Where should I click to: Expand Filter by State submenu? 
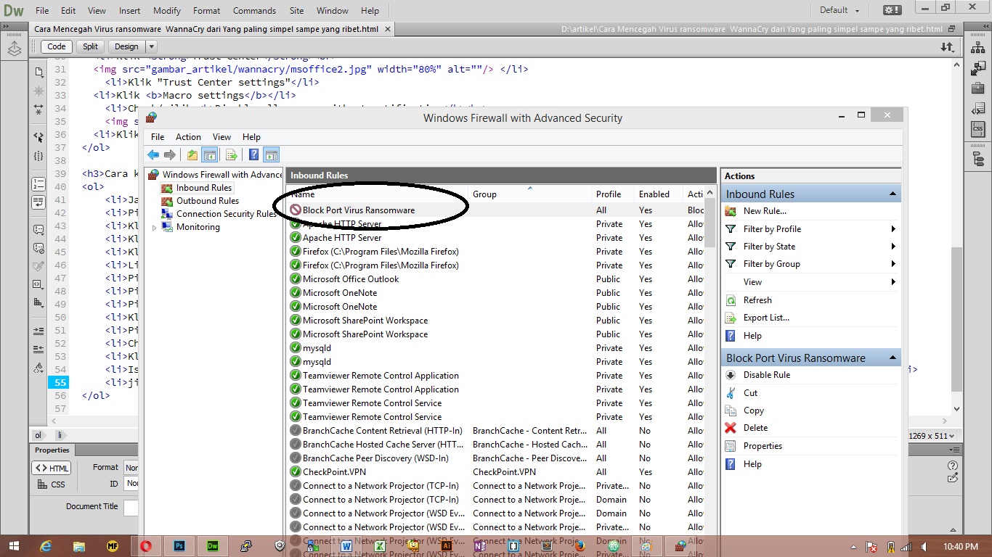[893, 247]
